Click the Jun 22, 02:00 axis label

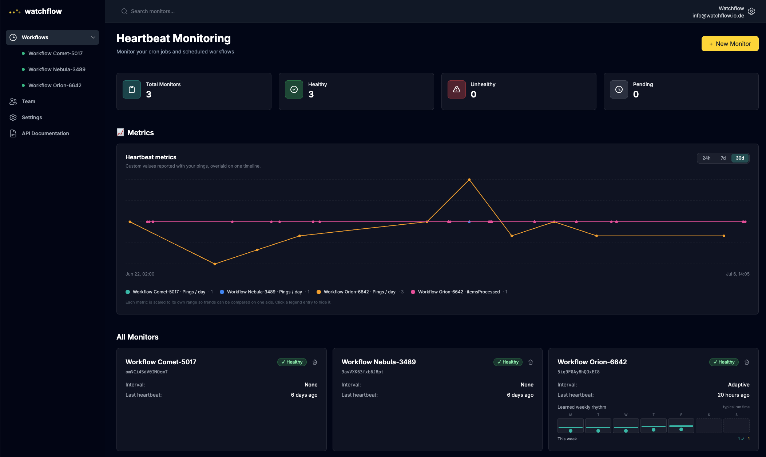(x=140, y=274)
